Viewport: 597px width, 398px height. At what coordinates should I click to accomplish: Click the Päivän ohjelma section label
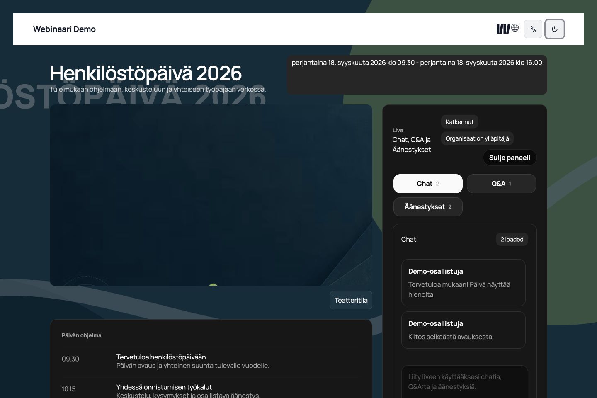coord(82,335)
